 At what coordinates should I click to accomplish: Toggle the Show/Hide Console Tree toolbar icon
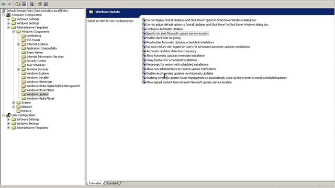pos(24,4)
